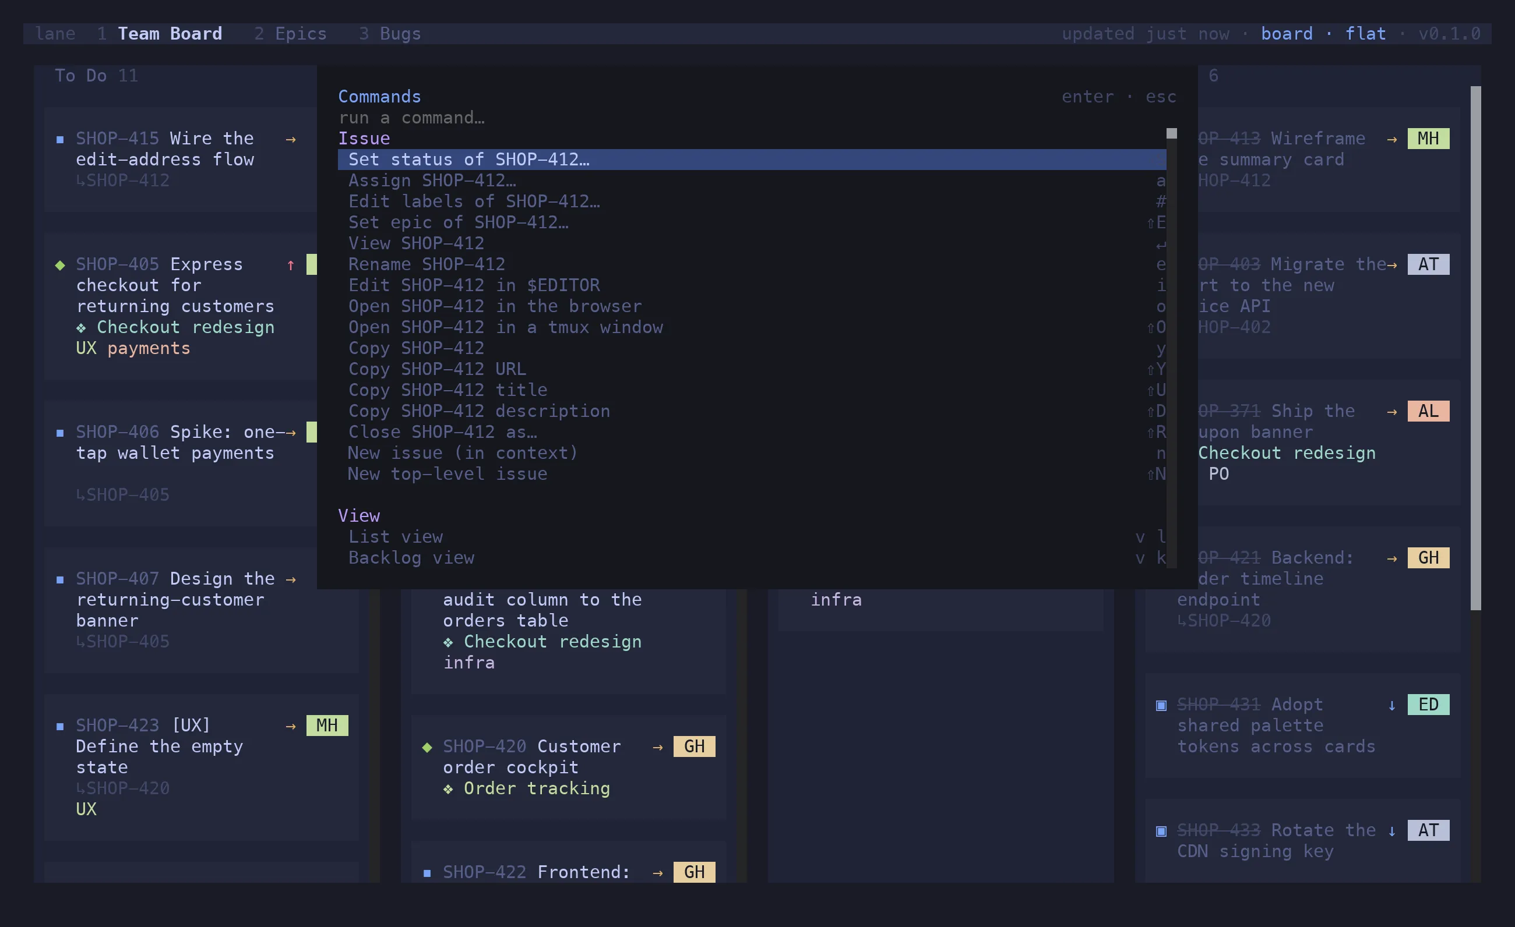Choose 'Copy SHOP-412 title' command
1515x927 pixels.
tap(751, 390)
